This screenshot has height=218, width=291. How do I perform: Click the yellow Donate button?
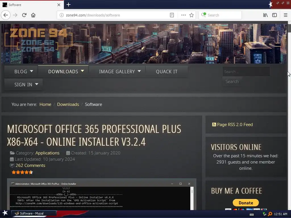click(246, 203)
